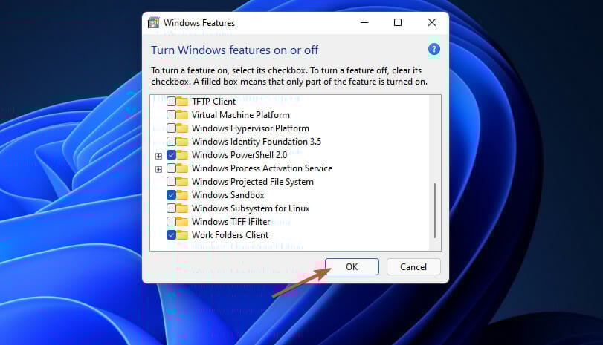
Task: Disable the Windows Sandbox checkbox
Action: (171, 194)
